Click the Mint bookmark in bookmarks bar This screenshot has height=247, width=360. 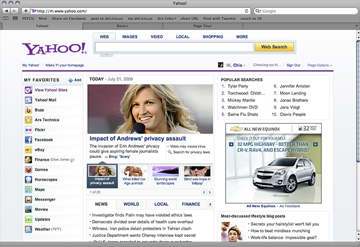pos(43,19)
